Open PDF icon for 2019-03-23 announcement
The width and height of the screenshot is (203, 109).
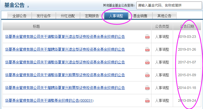147,37
